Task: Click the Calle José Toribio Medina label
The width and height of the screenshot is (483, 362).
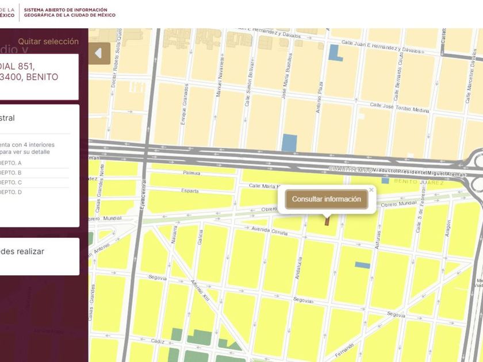Action: [400, 108]
